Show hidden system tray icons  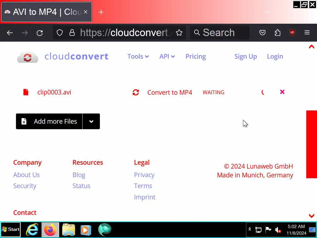pyautogui.click(x=250, y=229)
